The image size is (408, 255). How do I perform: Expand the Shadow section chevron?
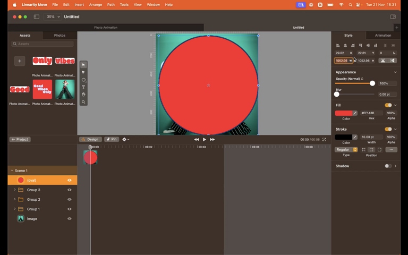pyautogui.click(x=395, y=166)
